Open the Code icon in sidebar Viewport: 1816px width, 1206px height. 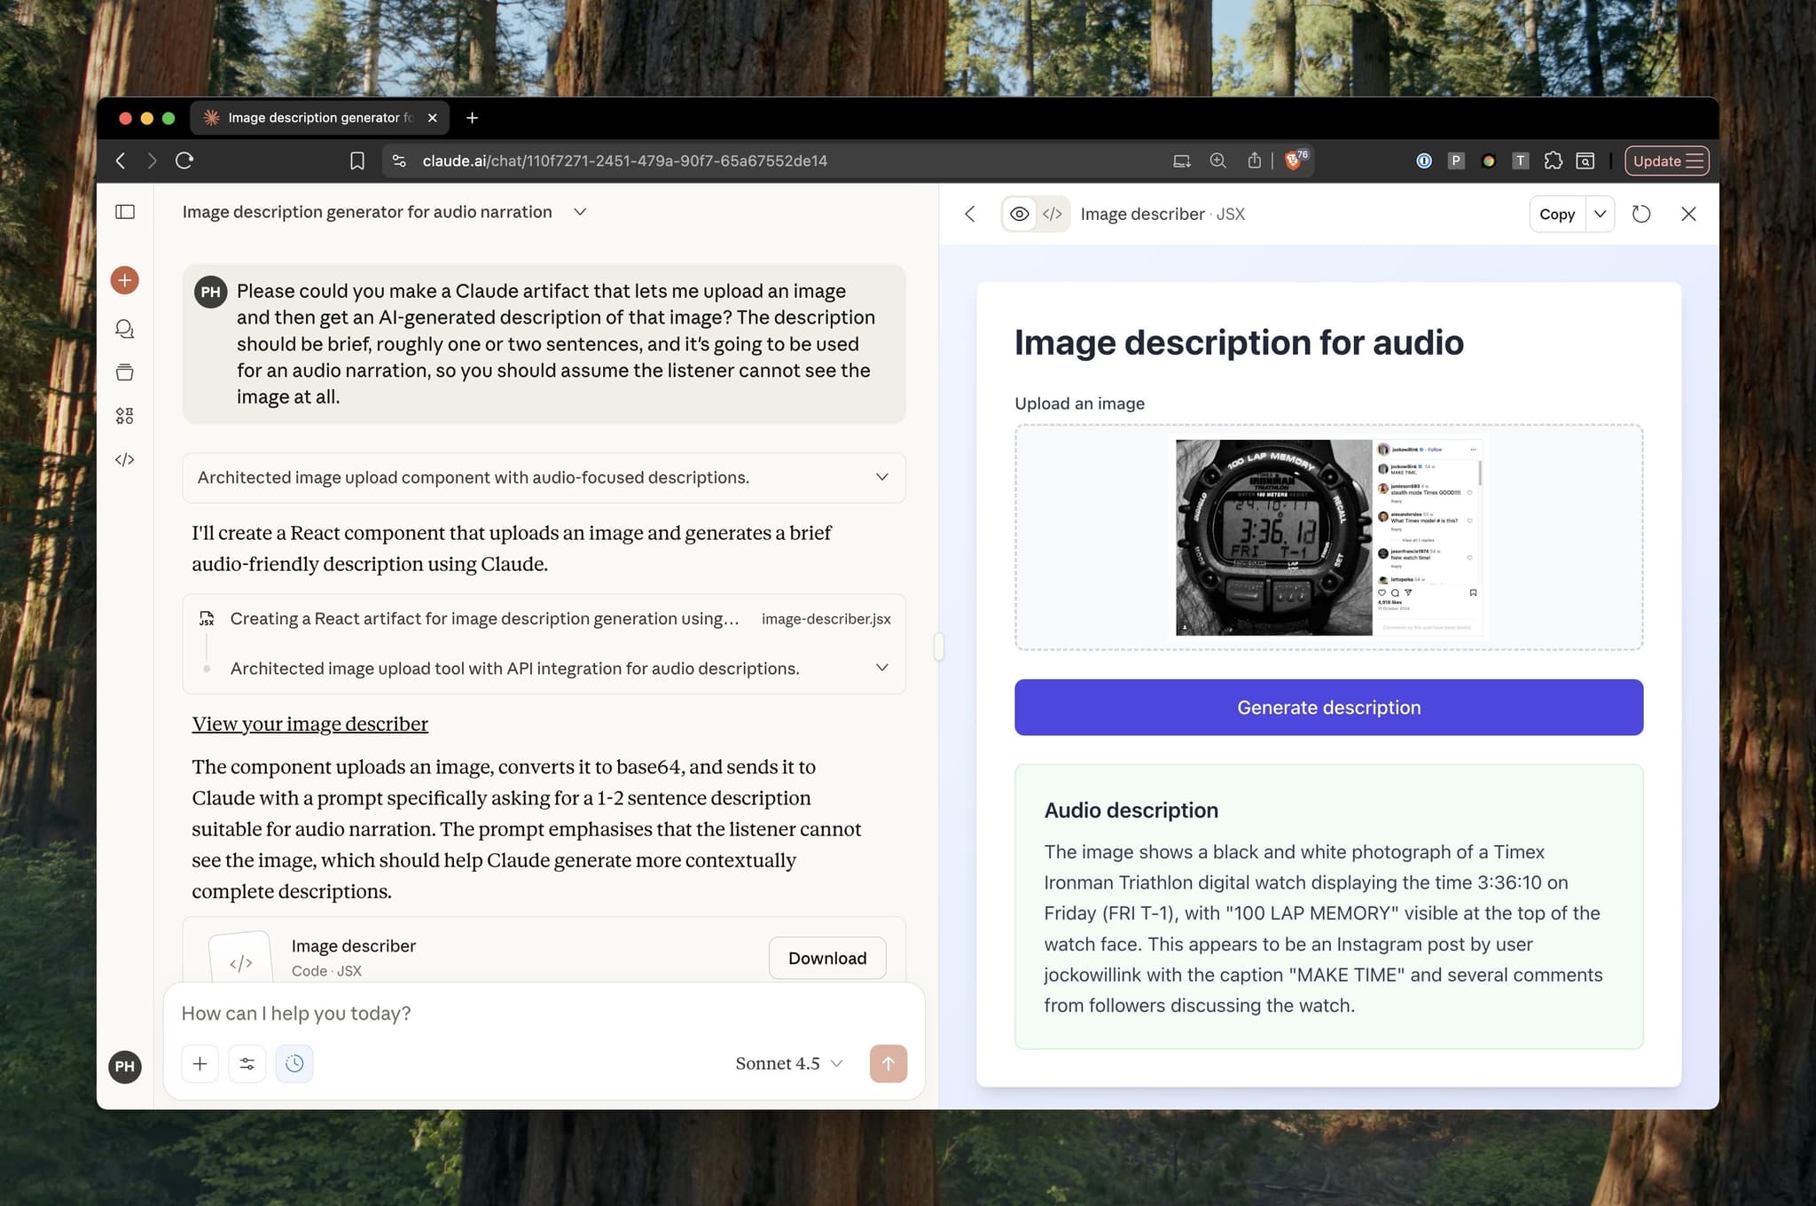click(x=124, y=459)
